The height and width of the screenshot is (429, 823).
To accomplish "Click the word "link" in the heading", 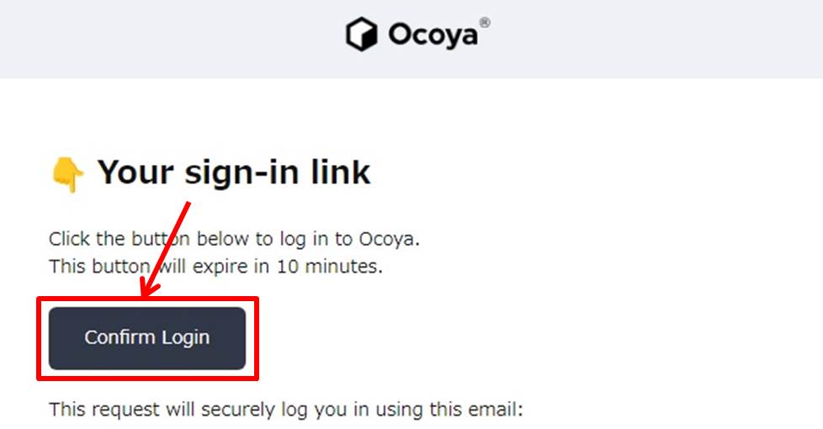I will point(341,172).
